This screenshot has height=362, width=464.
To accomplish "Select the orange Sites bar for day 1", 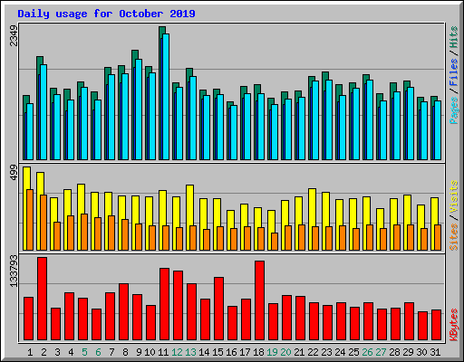I will pos(30,220).
